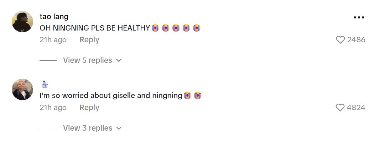Click the crying emojis in tao lang's comment
The image size is (369, 142).
[176, 28]
